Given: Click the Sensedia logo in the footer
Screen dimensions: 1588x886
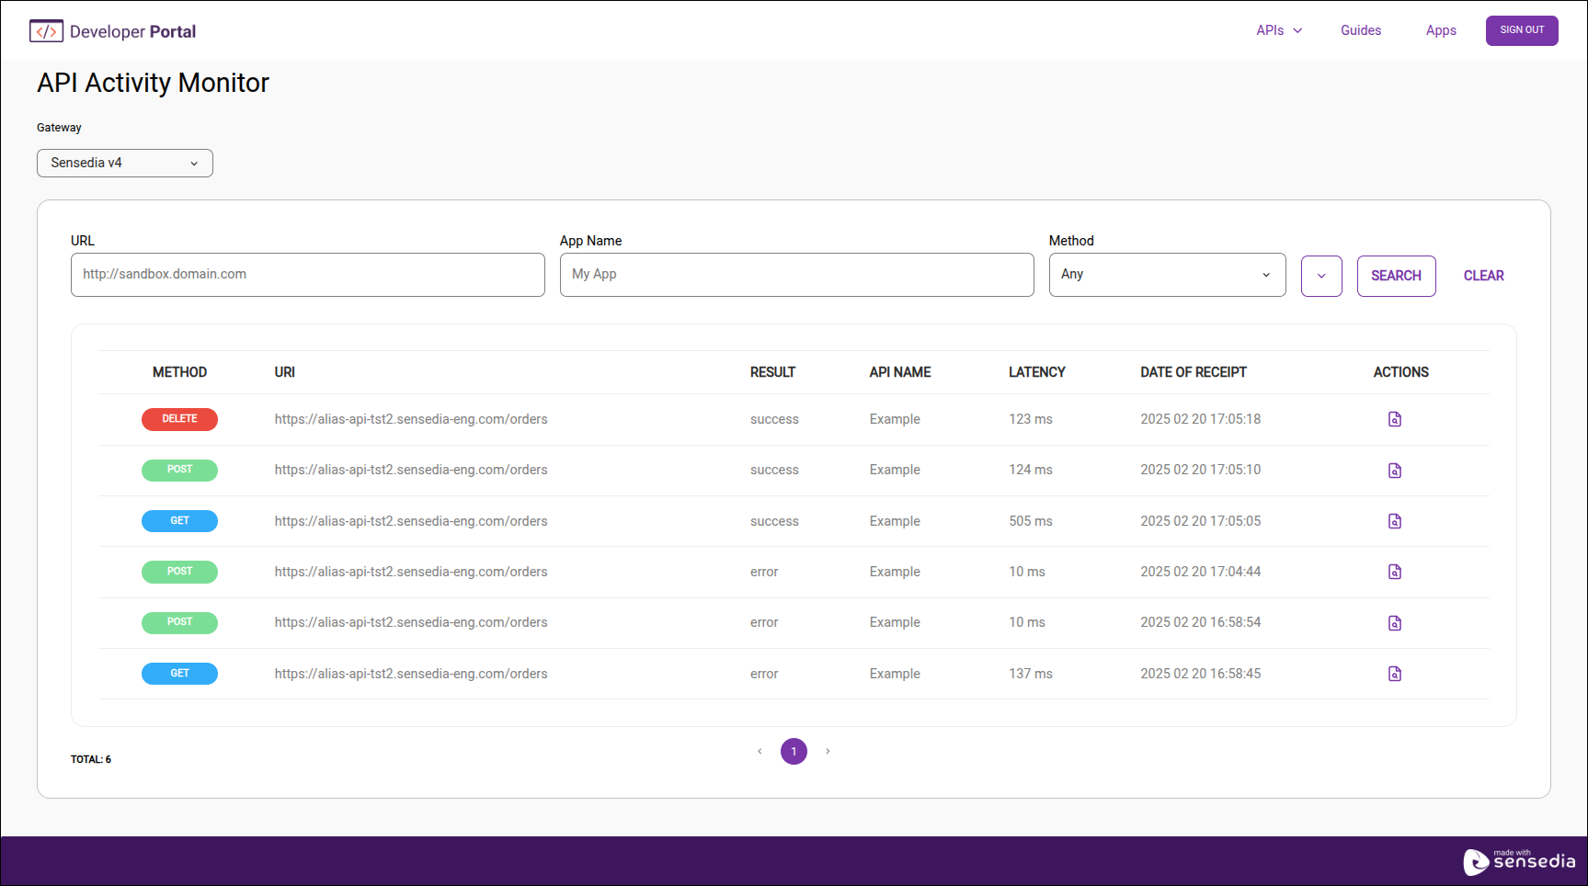Looking at the screenshot, I should click(1520, 861).
